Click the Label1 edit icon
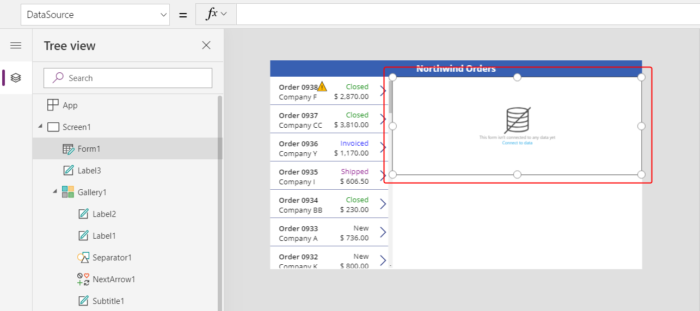The image size is (700, 311). point(83,235)
